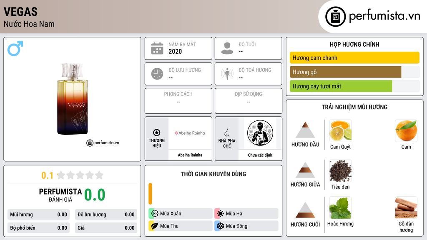Click the Độ lưu hương score row at bottom
427x240 pixels.
point(106,215)
